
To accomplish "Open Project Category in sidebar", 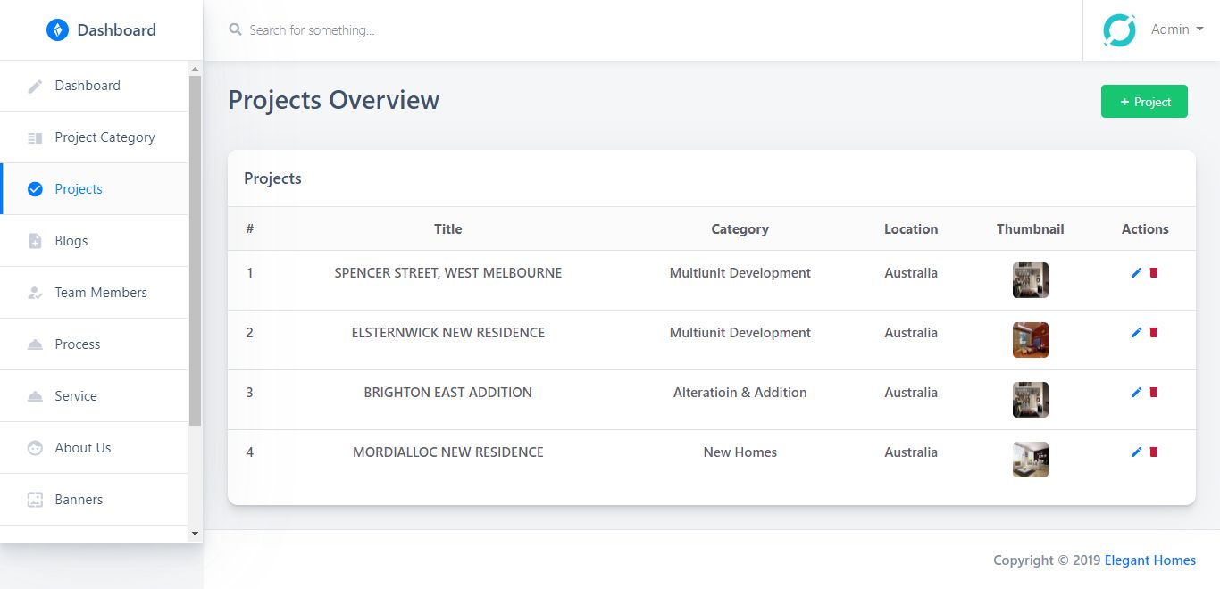I will (104, 137).
